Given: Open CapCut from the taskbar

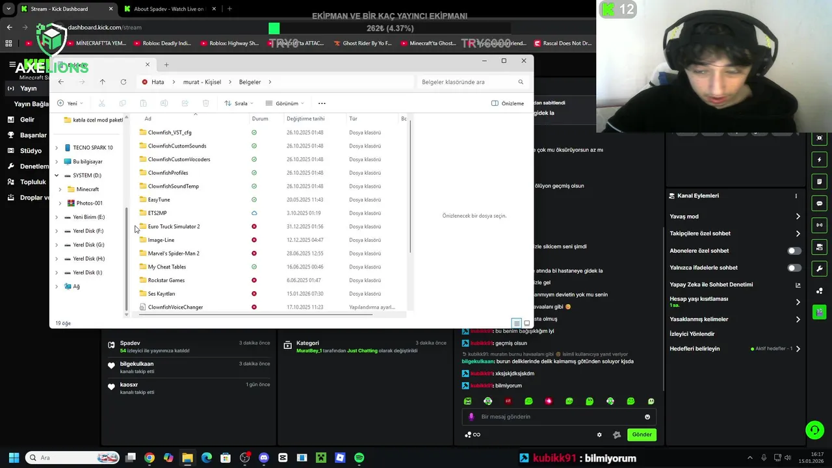Looking at the screenshot, I should [x=283, y=458].
